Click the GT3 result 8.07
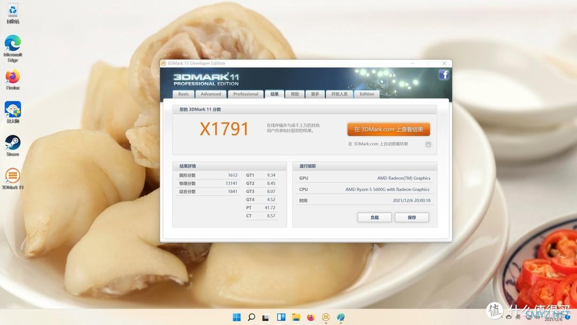The image size is (577, 325). coord(271,191)
